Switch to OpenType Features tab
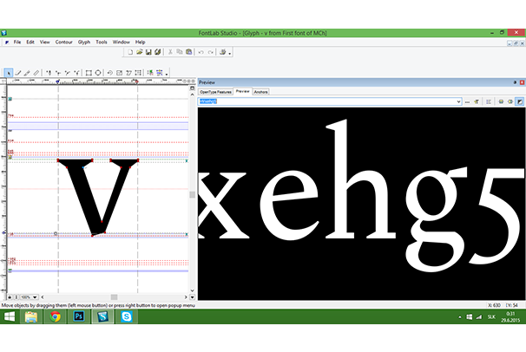This screenshot has height=352, width=526. (x=215, y=91)
